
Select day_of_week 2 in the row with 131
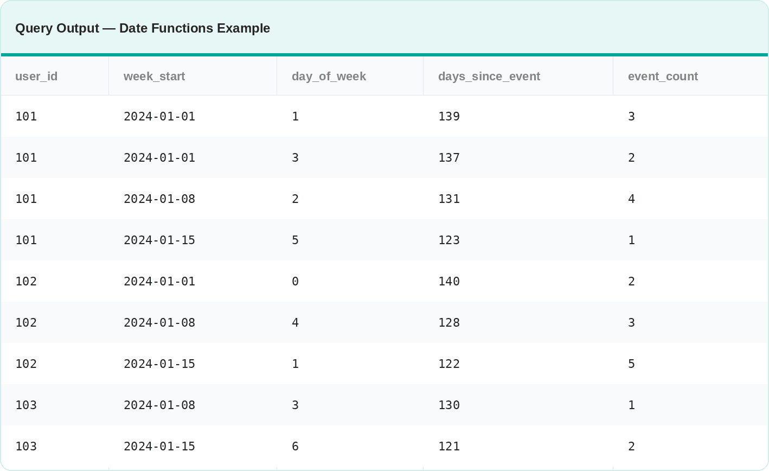click(295, 199)
